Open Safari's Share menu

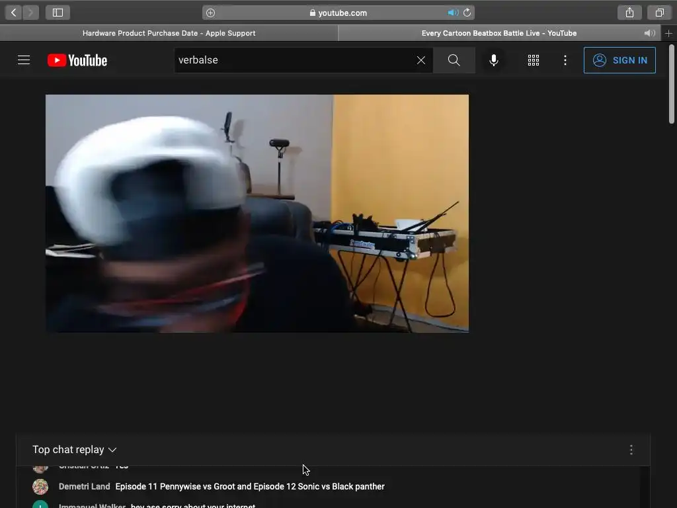pos(629,13)
